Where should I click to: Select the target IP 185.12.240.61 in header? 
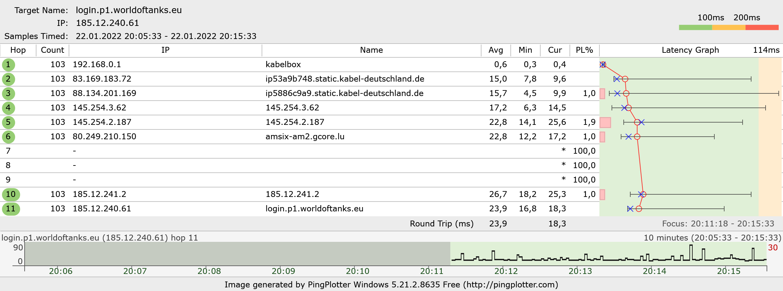[x=107, y=23]
